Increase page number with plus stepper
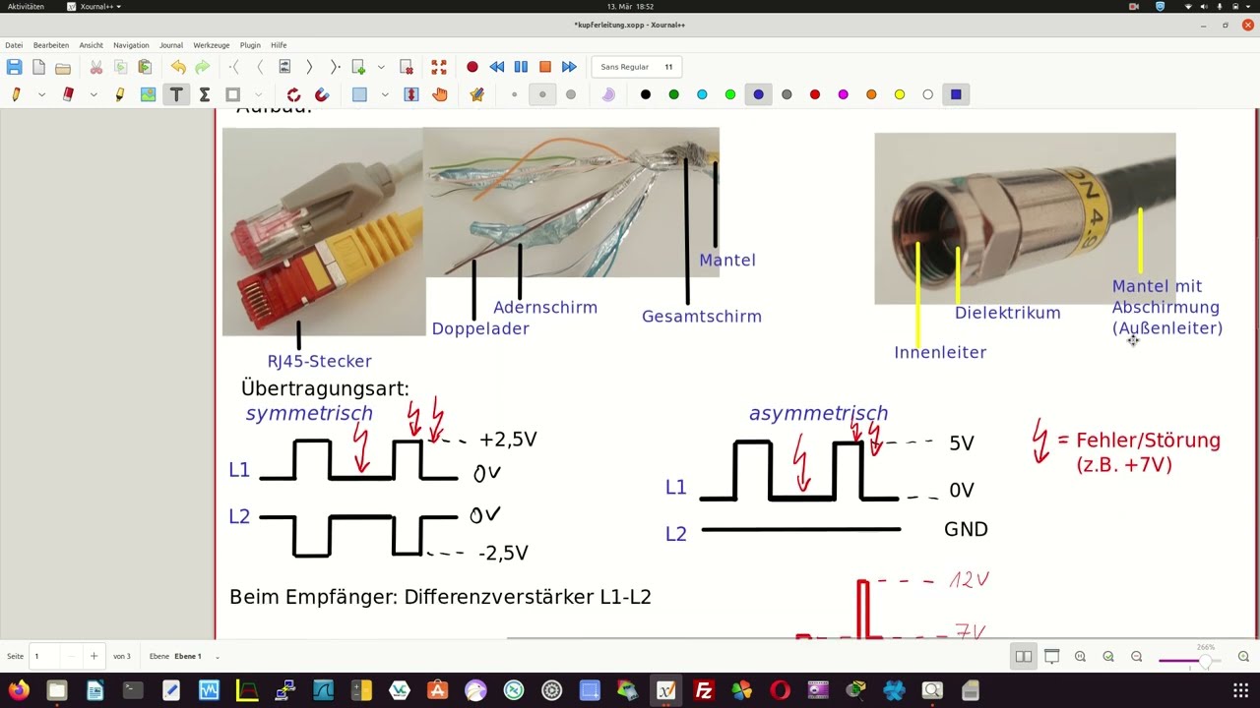Viewport: 1260px width, 708px height. tap(94, 656)
